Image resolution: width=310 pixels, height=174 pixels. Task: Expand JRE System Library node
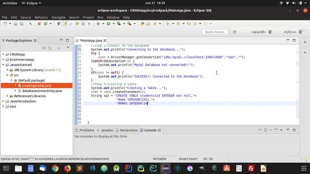tap(7, 70)
